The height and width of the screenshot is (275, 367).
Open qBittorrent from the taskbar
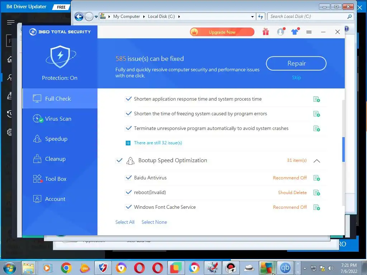pos(285,268)
